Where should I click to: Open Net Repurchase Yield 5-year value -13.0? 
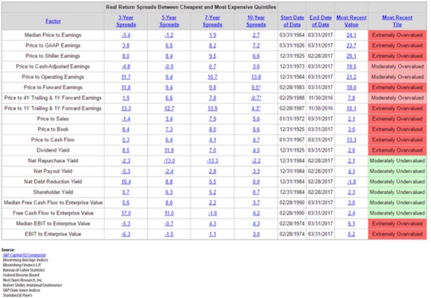click(169, 161)
